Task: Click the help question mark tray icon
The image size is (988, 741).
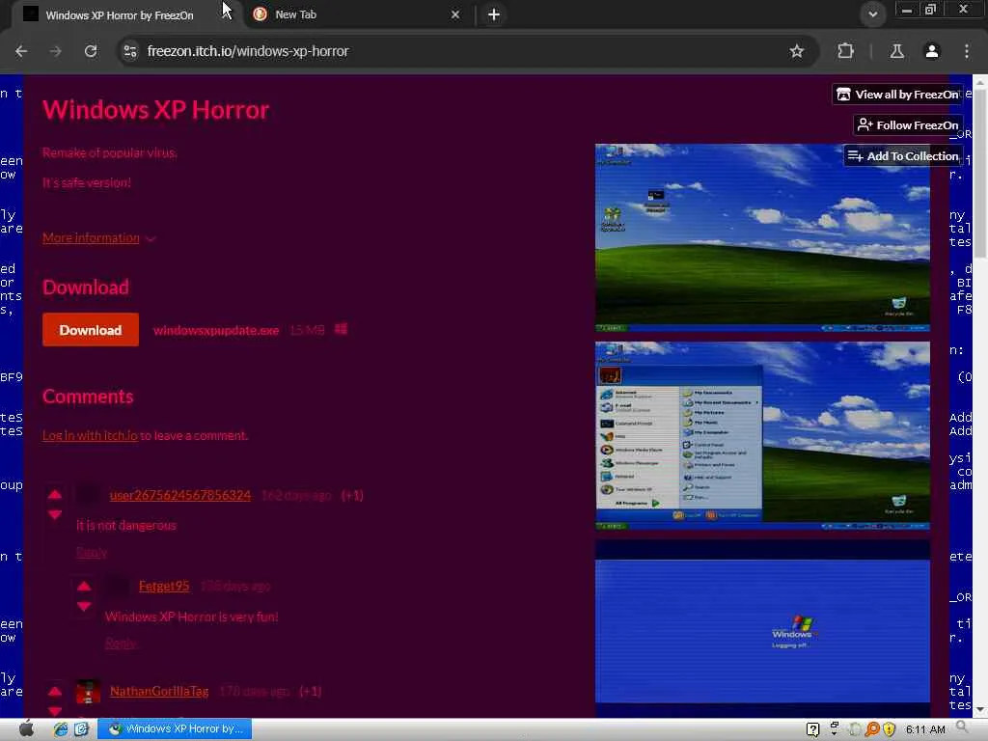Action: pos(812,729)
